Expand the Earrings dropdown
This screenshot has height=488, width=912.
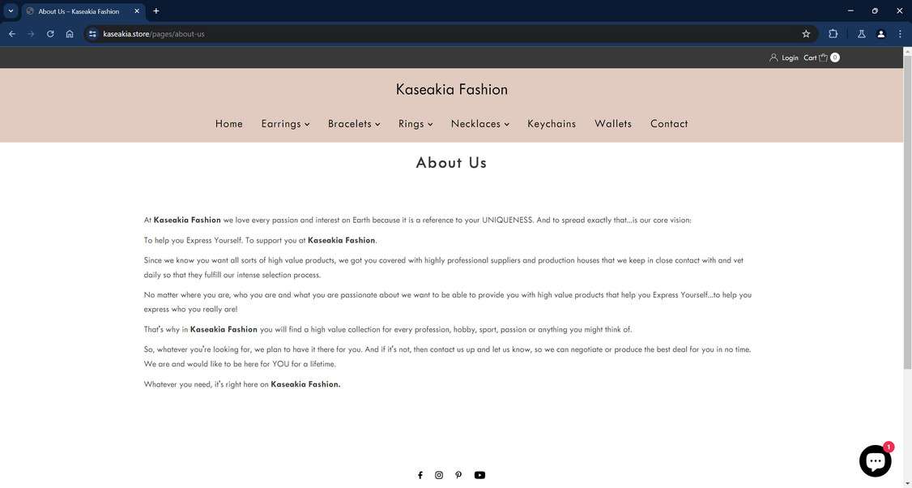(308, 124)
